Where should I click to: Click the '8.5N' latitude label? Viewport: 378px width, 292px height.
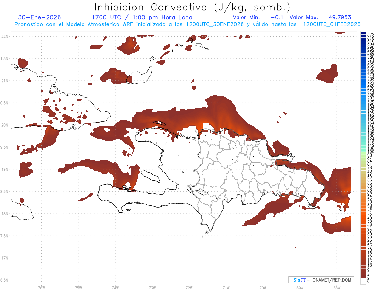[5, 192]
